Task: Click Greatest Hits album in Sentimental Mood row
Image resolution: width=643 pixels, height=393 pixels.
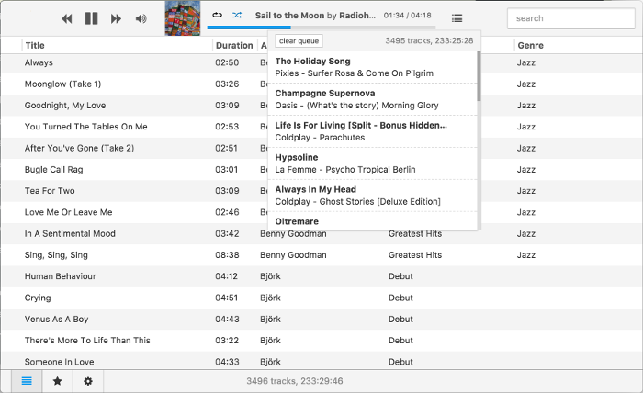Action: (415, 233)
